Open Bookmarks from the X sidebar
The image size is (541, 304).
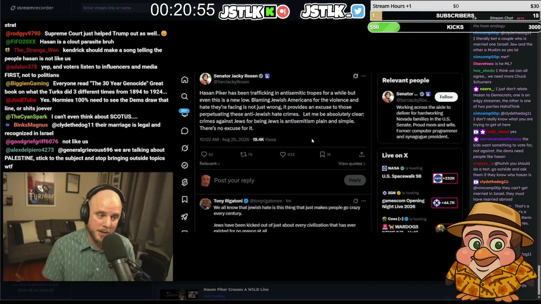click(x=185, y=199)
